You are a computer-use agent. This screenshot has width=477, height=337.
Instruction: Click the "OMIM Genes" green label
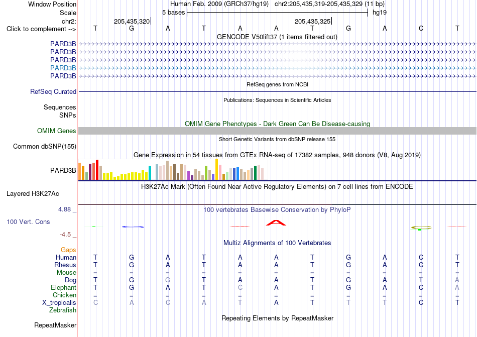[x=57, y=131]
